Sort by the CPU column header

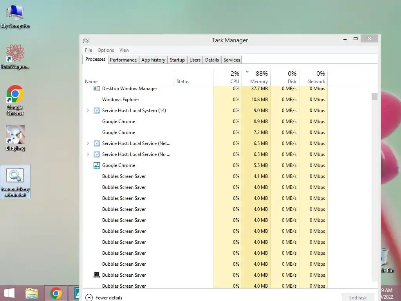pyautogui.click(x=228, y=78)
